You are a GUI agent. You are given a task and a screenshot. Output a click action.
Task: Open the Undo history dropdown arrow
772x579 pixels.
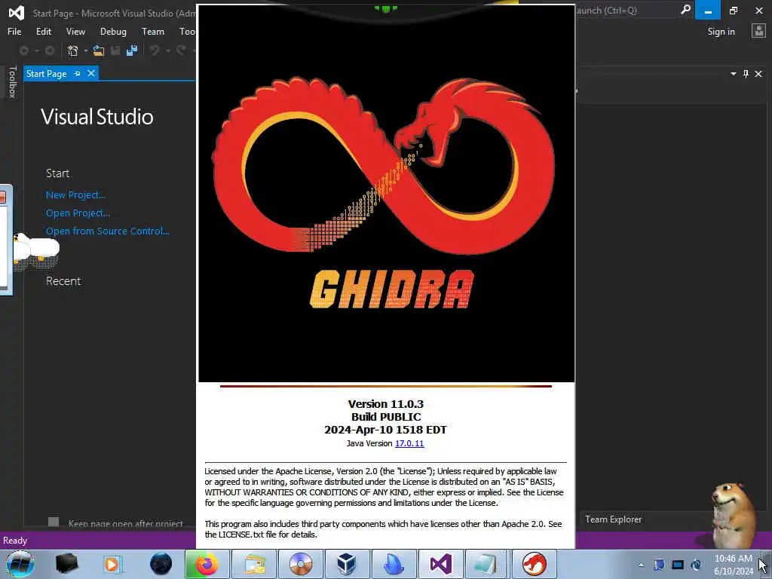click(168, 51)
